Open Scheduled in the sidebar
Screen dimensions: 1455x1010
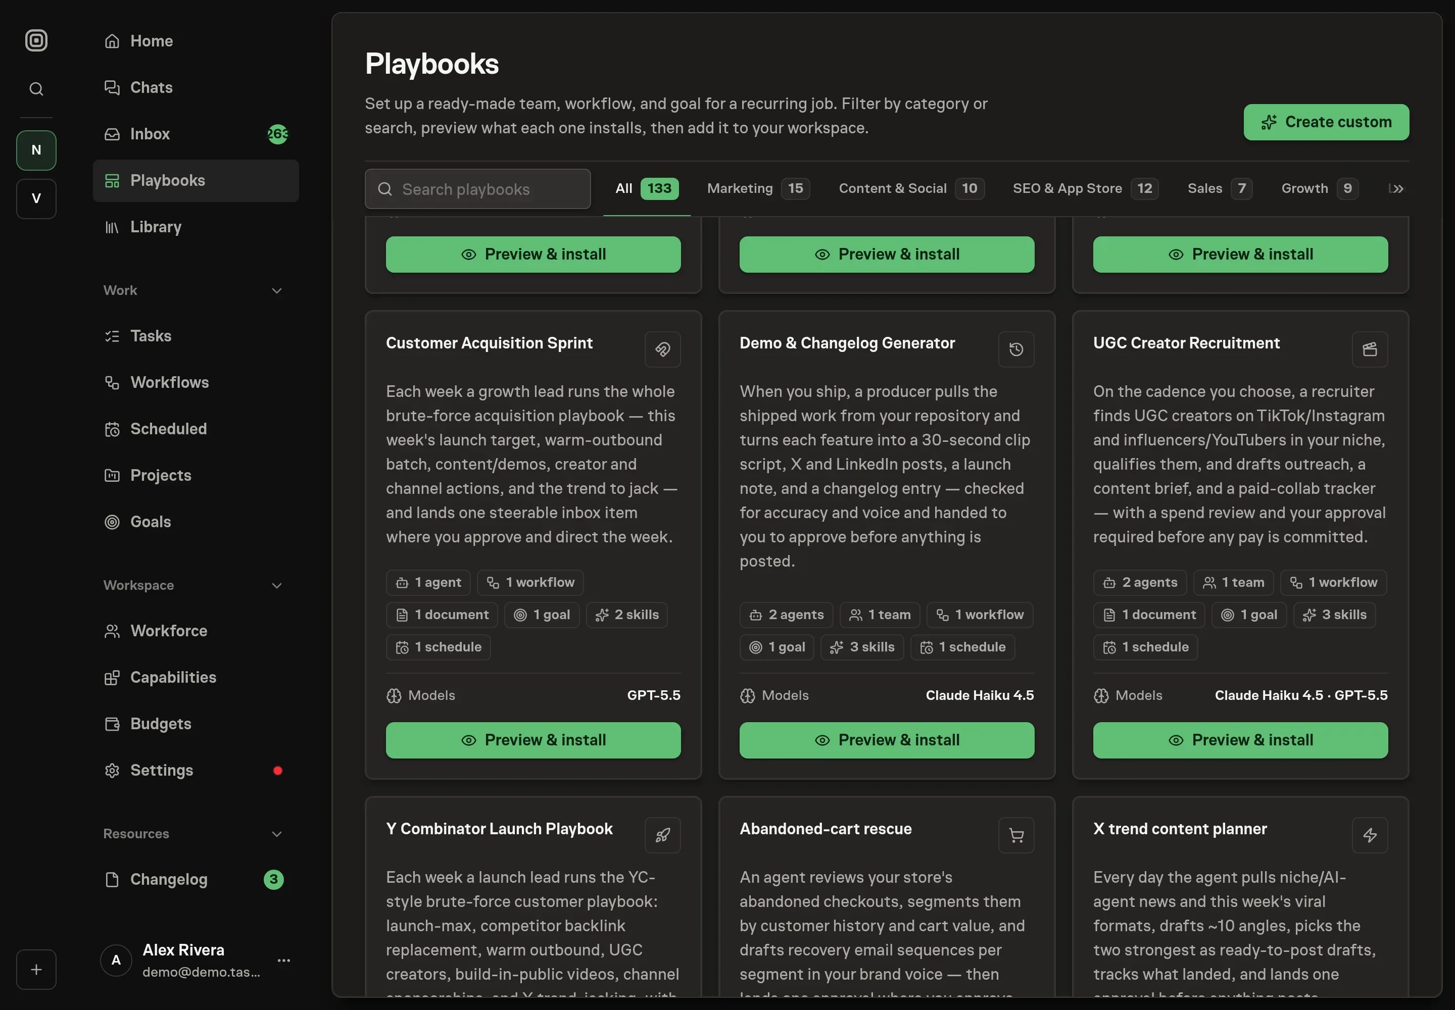(196, 429)
